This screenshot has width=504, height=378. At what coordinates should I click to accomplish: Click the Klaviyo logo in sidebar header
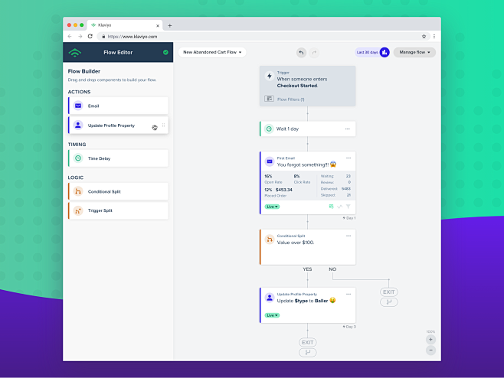pos(74,53)
